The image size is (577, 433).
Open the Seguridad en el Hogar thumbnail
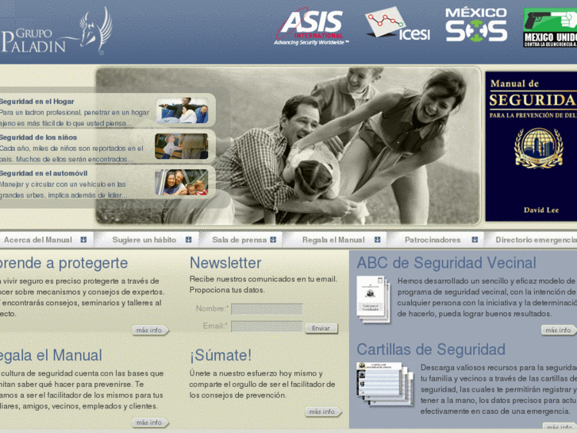[182, 110]
